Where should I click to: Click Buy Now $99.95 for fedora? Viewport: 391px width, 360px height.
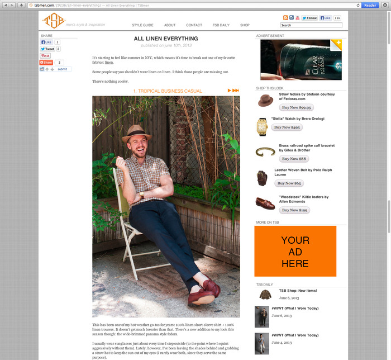coord(296,107)
